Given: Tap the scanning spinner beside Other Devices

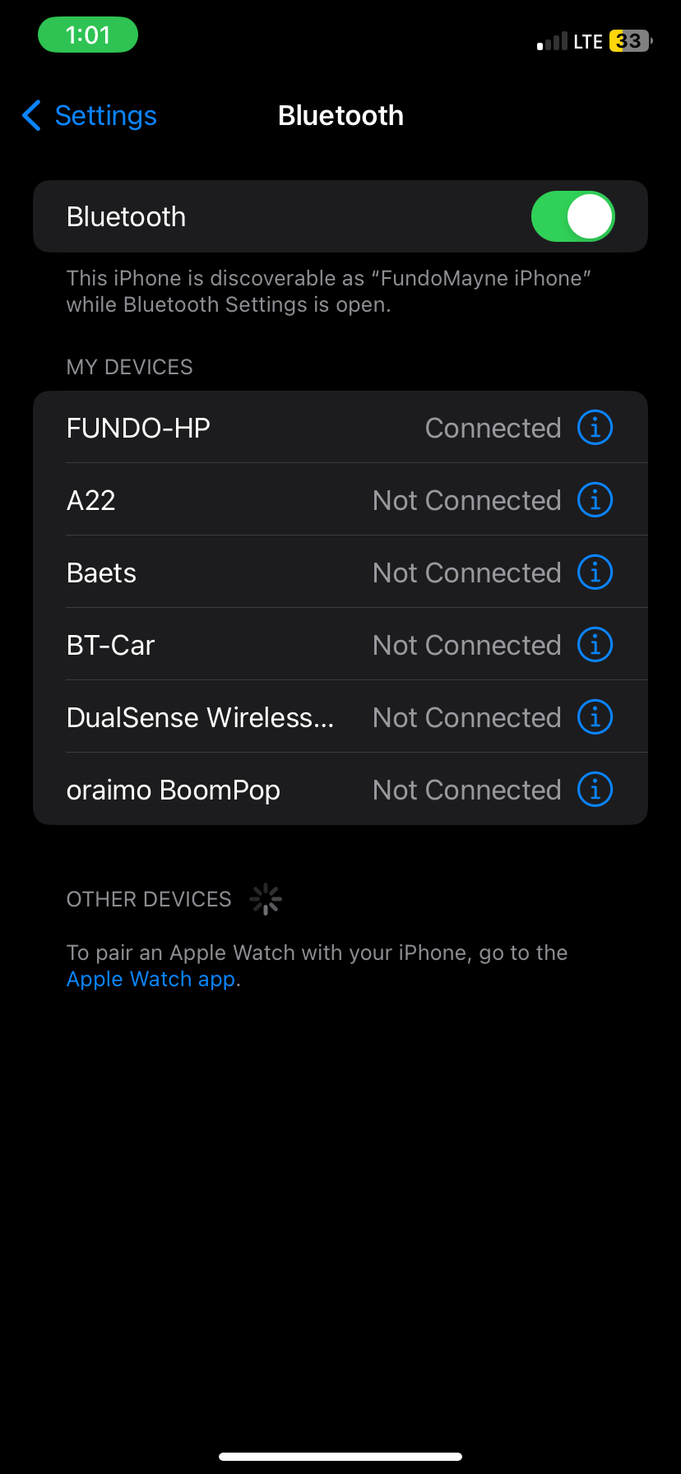Looking at the screenshot, I should pyautogui.click(x=265, y=898).
